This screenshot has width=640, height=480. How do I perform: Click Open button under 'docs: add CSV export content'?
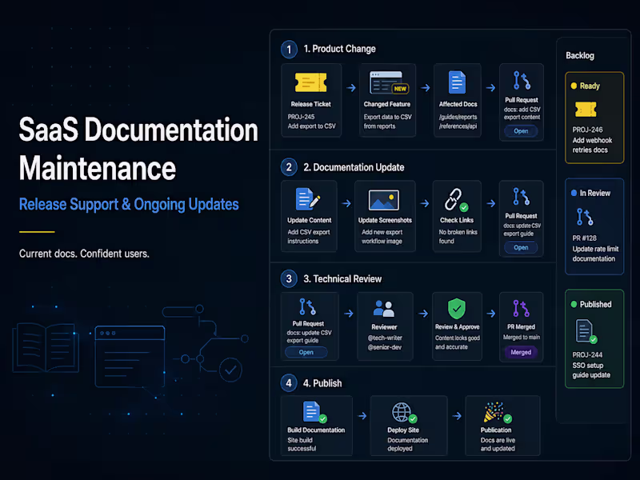(521, 131)
